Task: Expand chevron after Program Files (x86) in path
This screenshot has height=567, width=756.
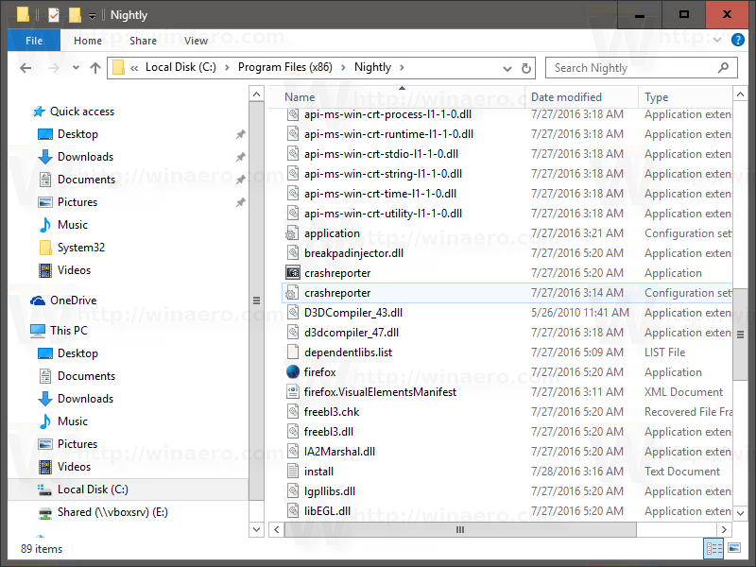Action: (x=343, y=67)
